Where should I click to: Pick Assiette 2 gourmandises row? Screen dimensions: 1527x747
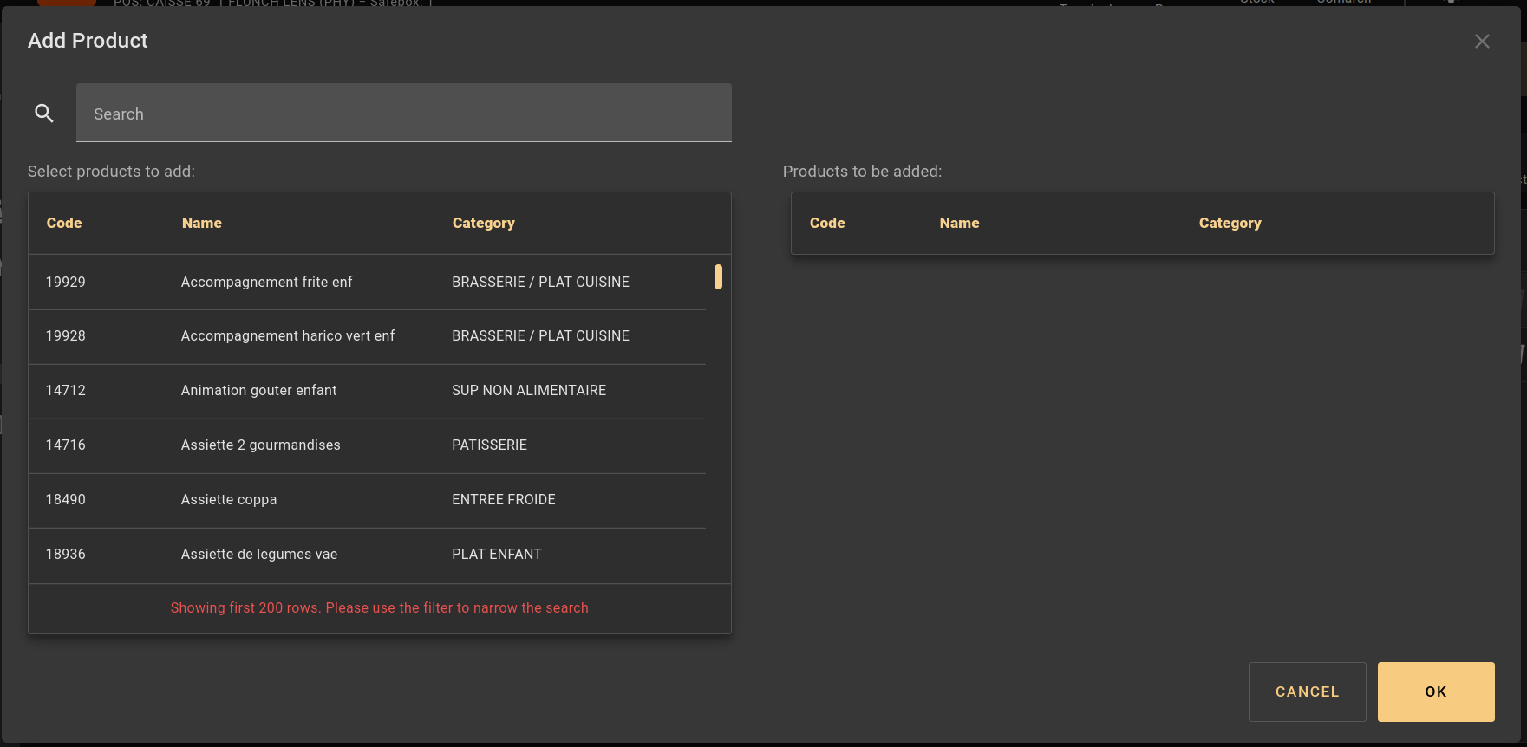click(x=260, y=445)
